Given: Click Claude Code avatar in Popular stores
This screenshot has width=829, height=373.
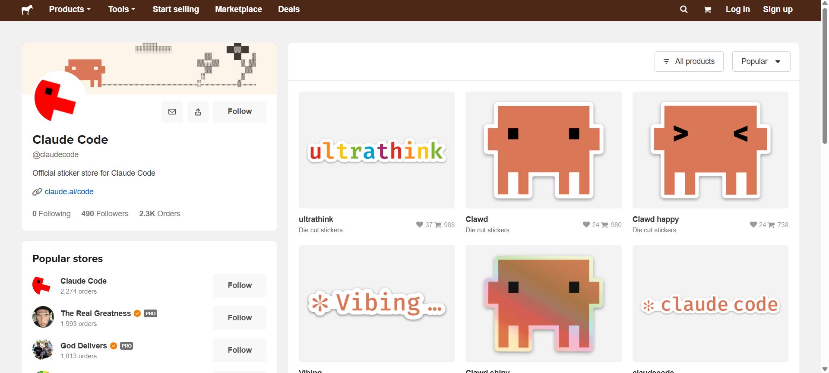Looking at the screenshot, I should [x=42, y=286].
